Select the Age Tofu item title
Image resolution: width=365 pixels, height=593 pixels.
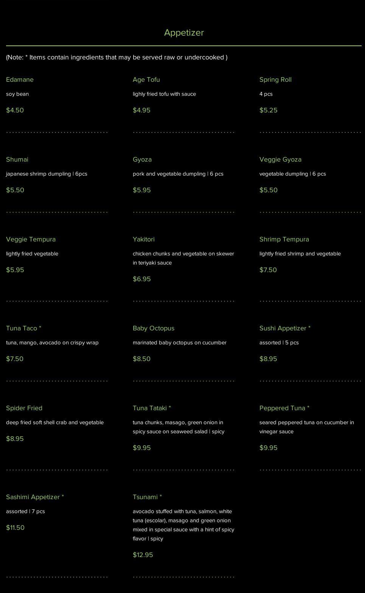click(x=146, y=79)
